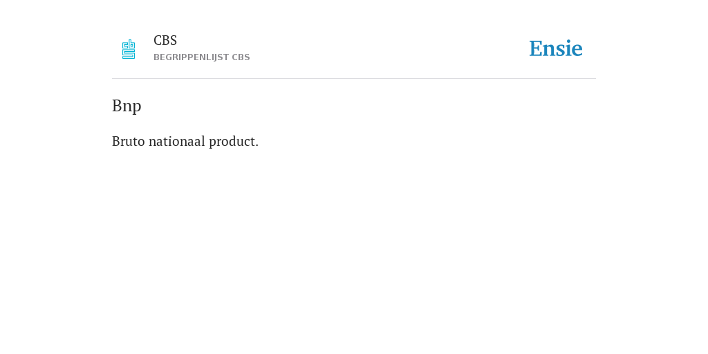Screen dimensions: 708x354
Task: Click the capital E of the Ensie logo
Action: pos(536,48)
